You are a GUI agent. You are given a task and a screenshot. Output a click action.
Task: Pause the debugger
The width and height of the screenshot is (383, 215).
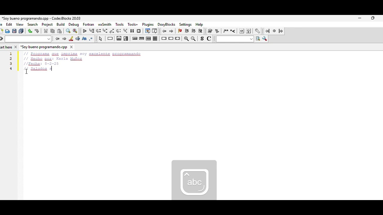[x=132, y=31]
